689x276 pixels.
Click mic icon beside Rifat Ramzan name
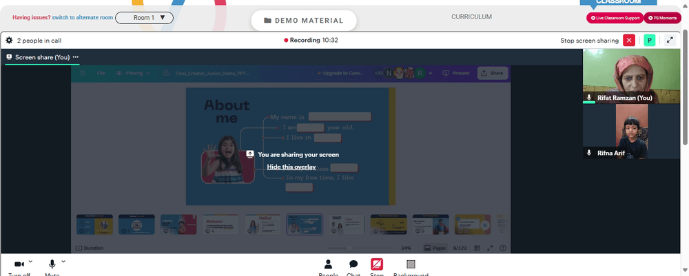click(x=589, y=98)
